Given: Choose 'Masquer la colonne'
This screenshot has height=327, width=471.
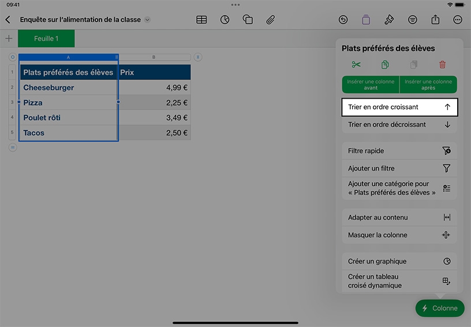Looking at the screenshot, I should [x=399, y=235].
